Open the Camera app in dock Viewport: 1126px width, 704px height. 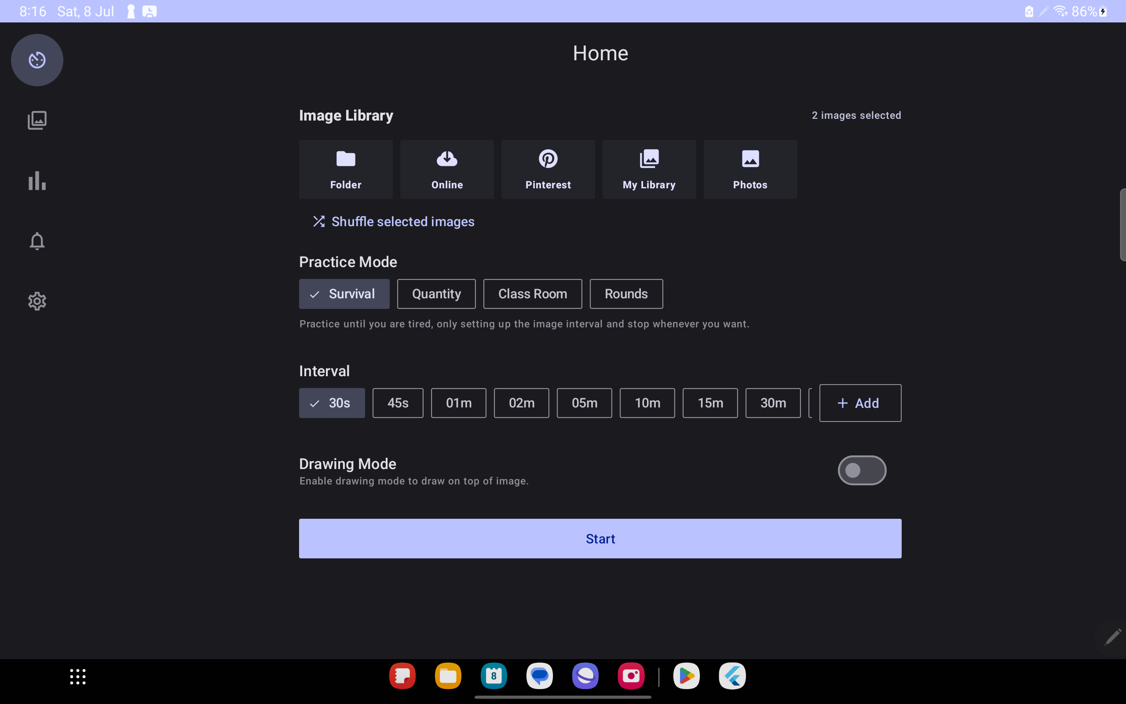click(631, 676)
